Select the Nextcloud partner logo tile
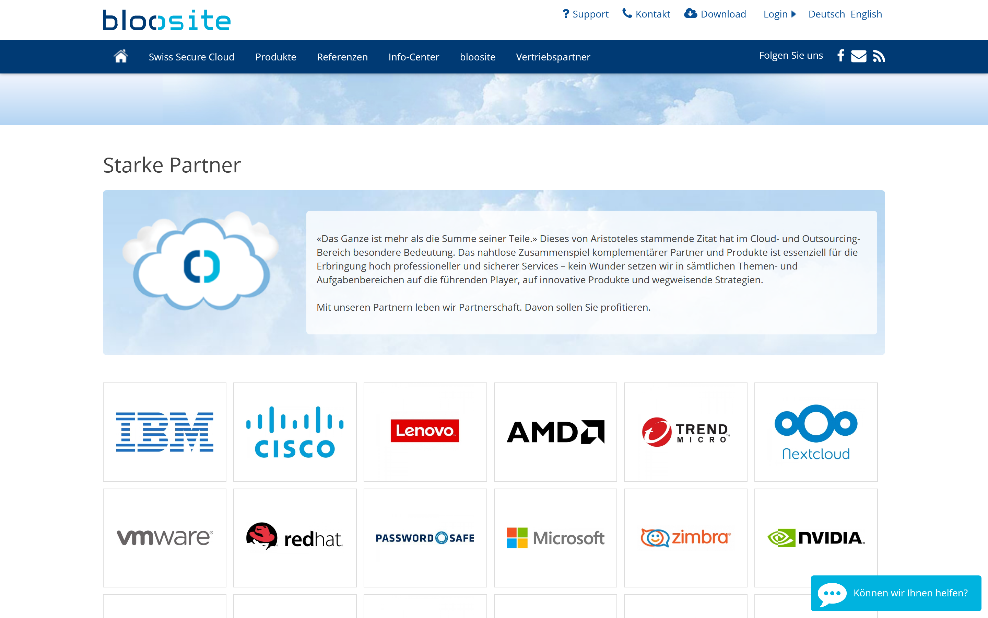988x618 pixels. tap(816, 432)
